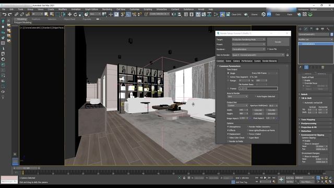Select the Single time output radio button
This screenshot has width=334, height=188.
tap(228, 73)
